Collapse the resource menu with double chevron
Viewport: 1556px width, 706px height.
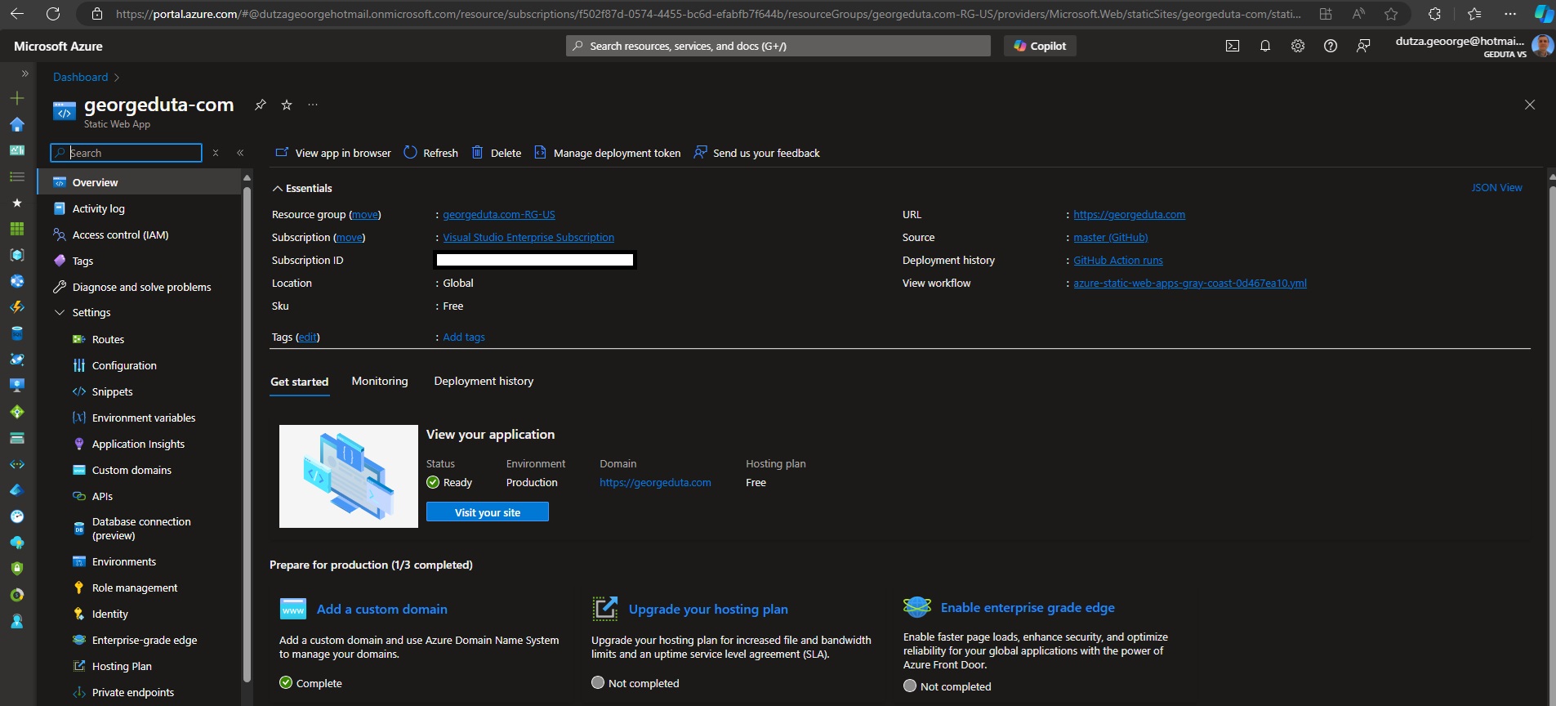240,153
